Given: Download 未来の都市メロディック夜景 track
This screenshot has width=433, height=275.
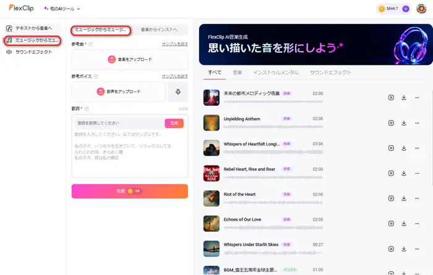Looking at the screenshot, I should coord(404,98).
